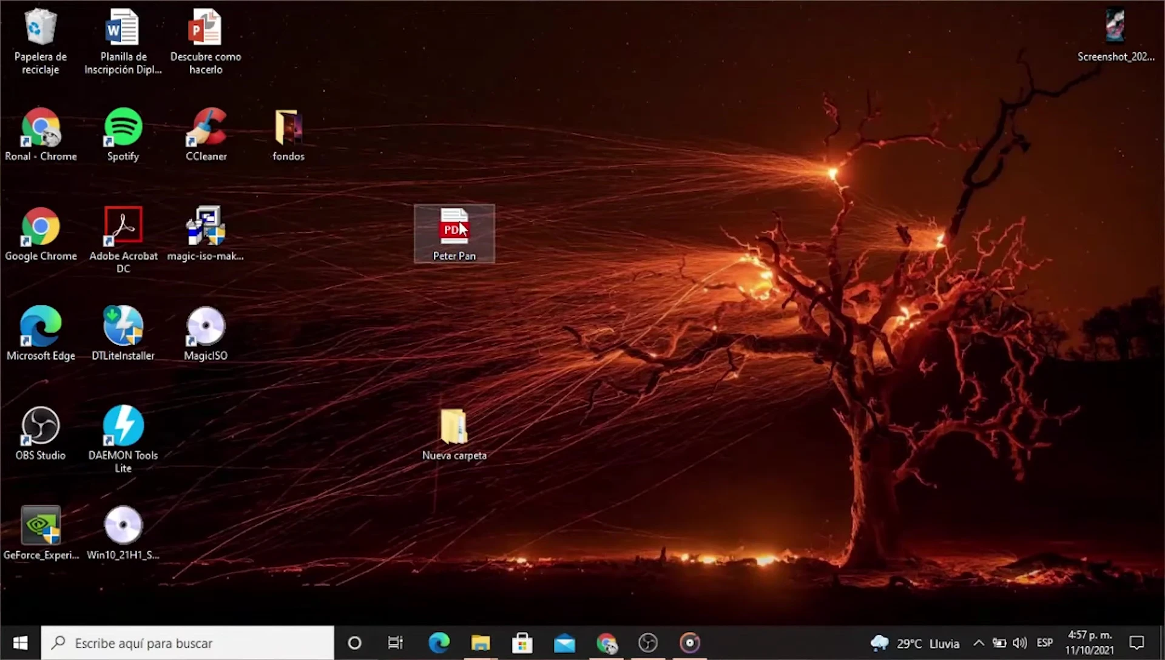The height and width of the screenshot is (660, 1165).
Task: Select the fondos folder
Action: point(288,135)
